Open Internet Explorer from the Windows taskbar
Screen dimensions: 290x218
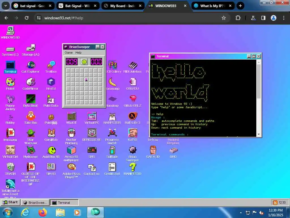click(25, 212)
